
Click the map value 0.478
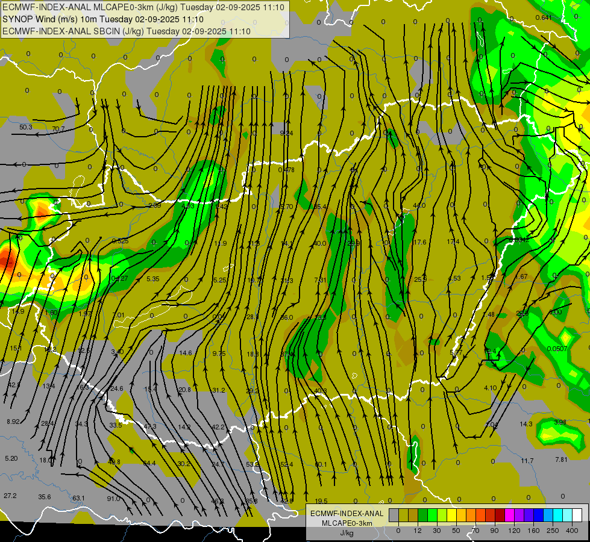(x=286, y=170)
